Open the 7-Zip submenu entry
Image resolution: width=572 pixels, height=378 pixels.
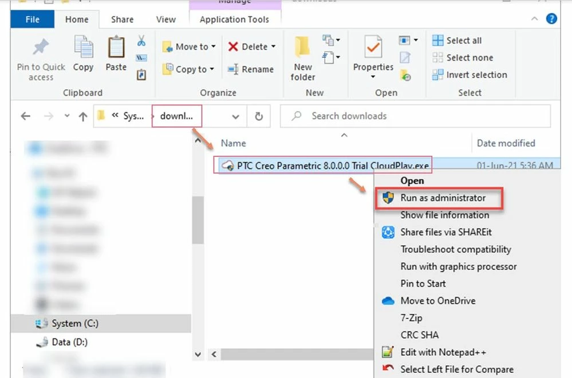411,318
